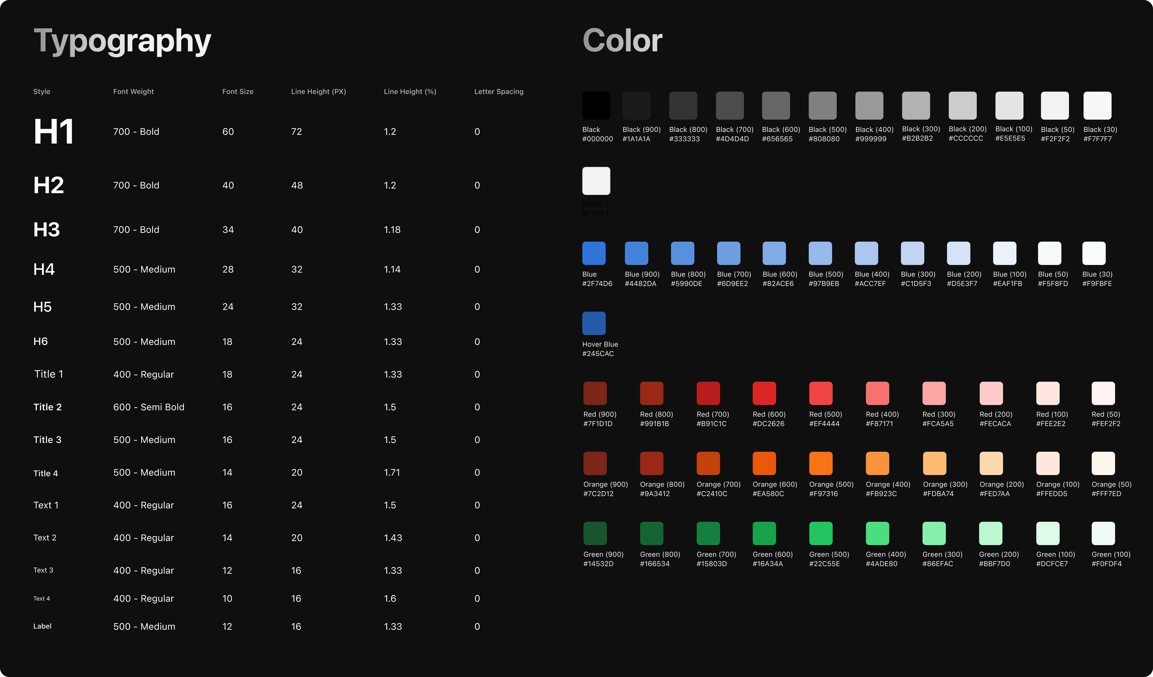Select the Black (200) #CCCCCC swatch
The height and width of the screenshot is (677, 1153).
[963, 105]
